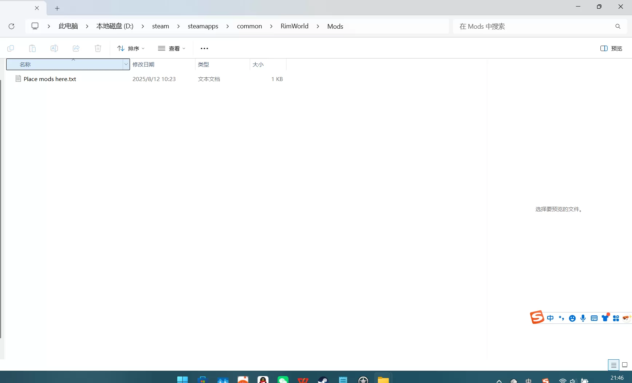Screen dimensions: 632x383
Task: Navigate to RimWorld via the breadcrumb
Action: [x=294, y=26]
